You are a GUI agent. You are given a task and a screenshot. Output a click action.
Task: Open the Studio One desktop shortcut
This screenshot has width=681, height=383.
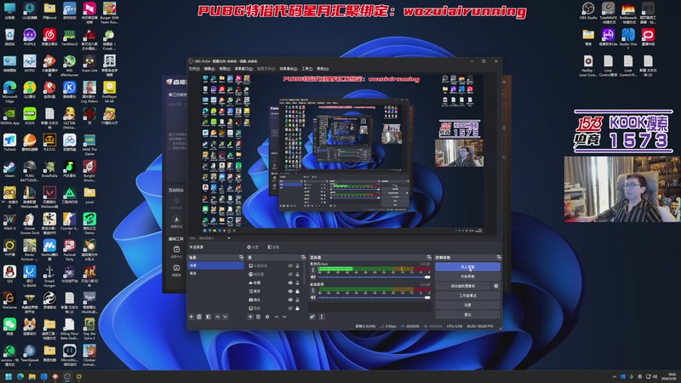tap(628, 38)
